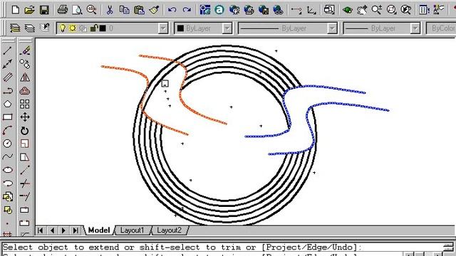Toggle layer 0 on/off light bulb
The image size is (456, 256).
point(62,28)
